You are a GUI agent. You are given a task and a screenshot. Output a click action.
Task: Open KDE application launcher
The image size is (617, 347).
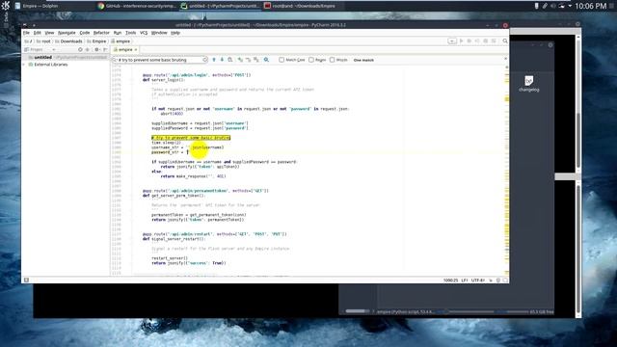pyautogui.click(x=6, y=6)
